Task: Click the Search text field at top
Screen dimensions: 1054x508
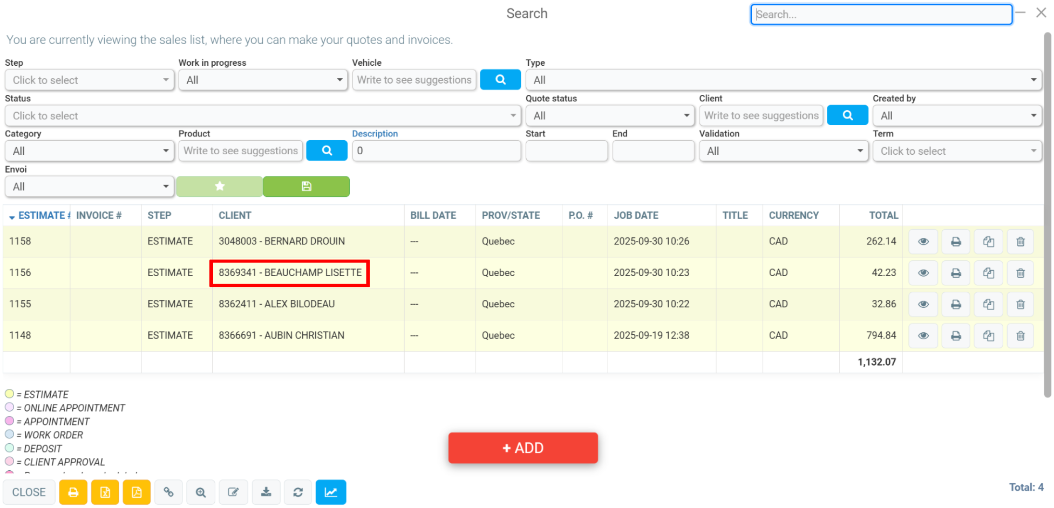Action: [x=881, y=15]
